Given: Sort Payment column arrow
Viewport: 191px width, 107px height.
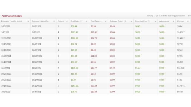Looking at the screenshot, I should pos(188,21).
